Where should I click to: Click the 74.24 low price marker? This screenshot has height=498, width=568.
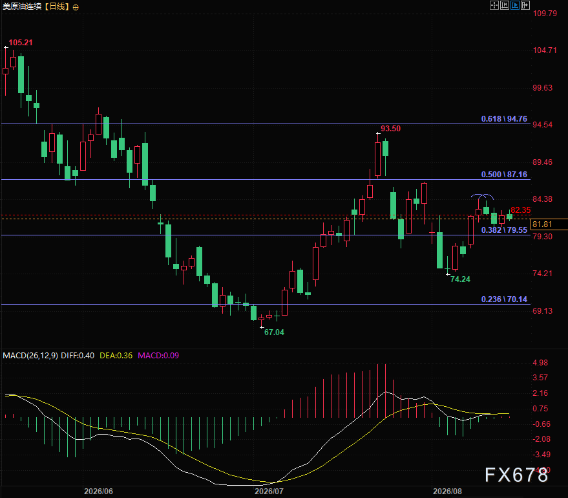460,279
